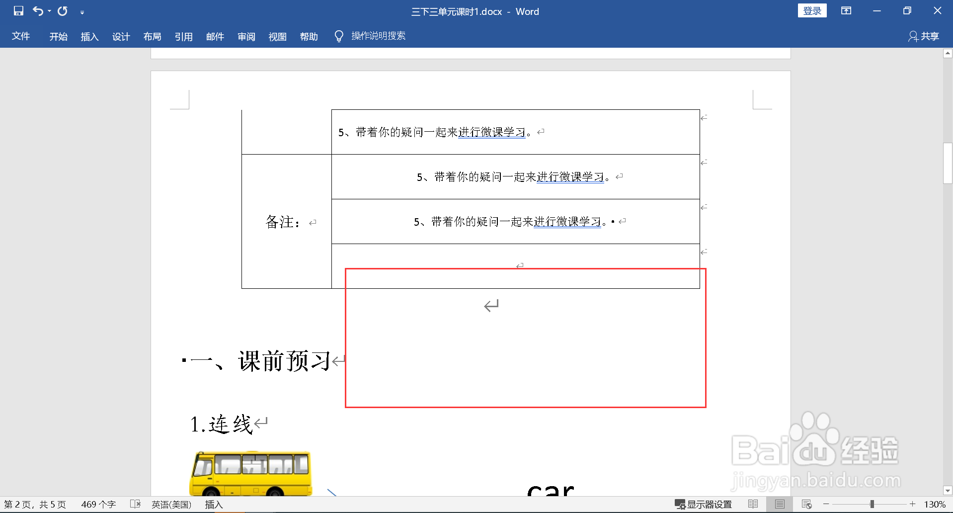This screenshot has height=513, width=953.
Task: Click the vertical scrollbar down arrow
Action: point(948,491)
